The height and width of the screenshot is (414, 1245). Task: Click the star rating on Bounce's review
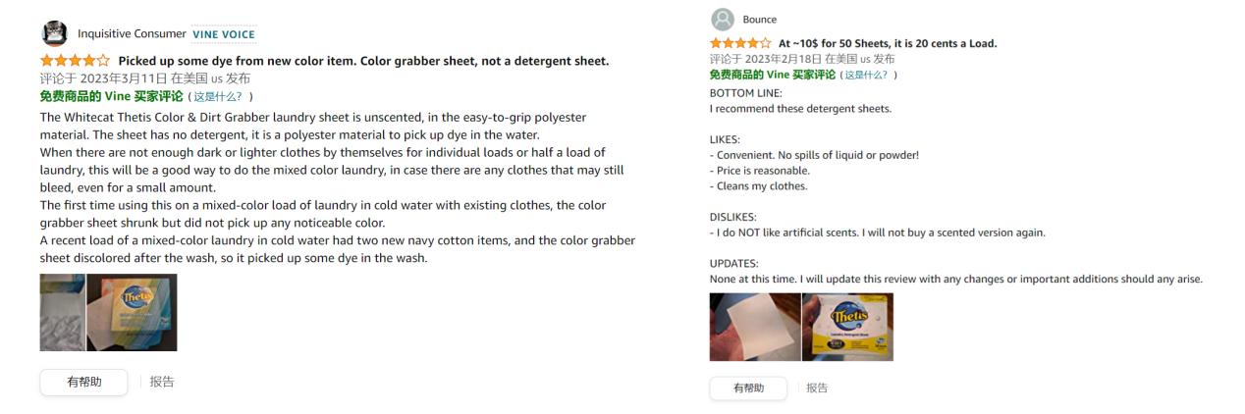pos(740,43)
